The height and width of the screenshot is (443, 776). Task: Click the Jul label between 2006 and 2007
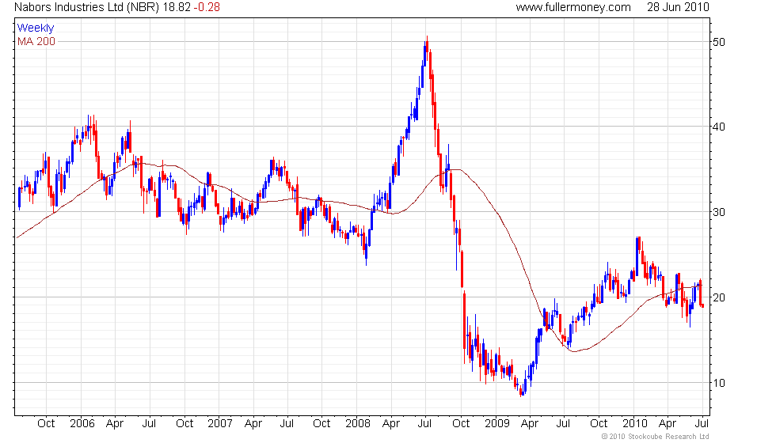click(149, 424)
